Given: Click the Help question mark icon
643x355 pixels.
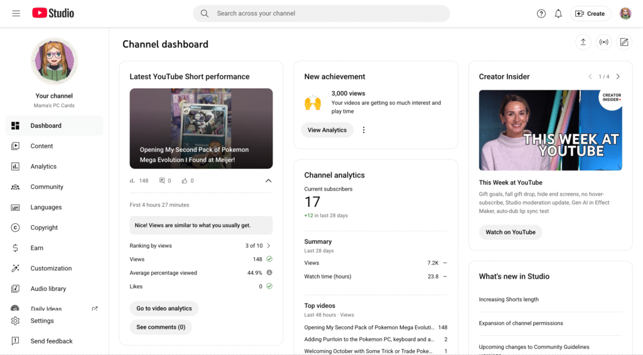Looking at the screenshot, I should pos(541,14).
